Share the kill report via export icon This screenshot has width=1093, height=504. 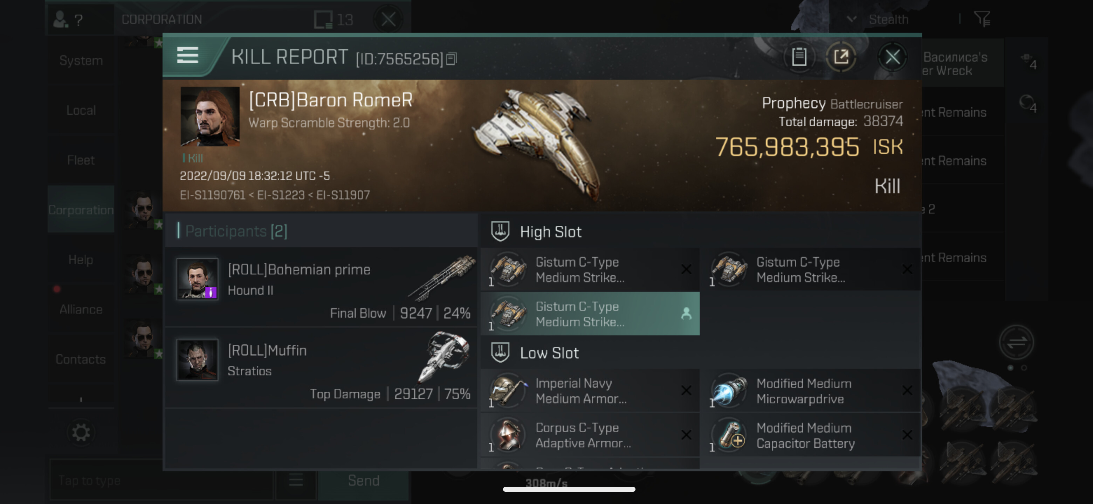click(x=840, y=57)
